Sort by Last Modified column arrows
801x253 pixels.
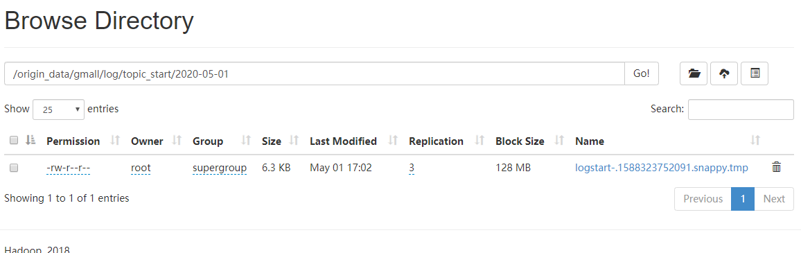tap(394, 141)
